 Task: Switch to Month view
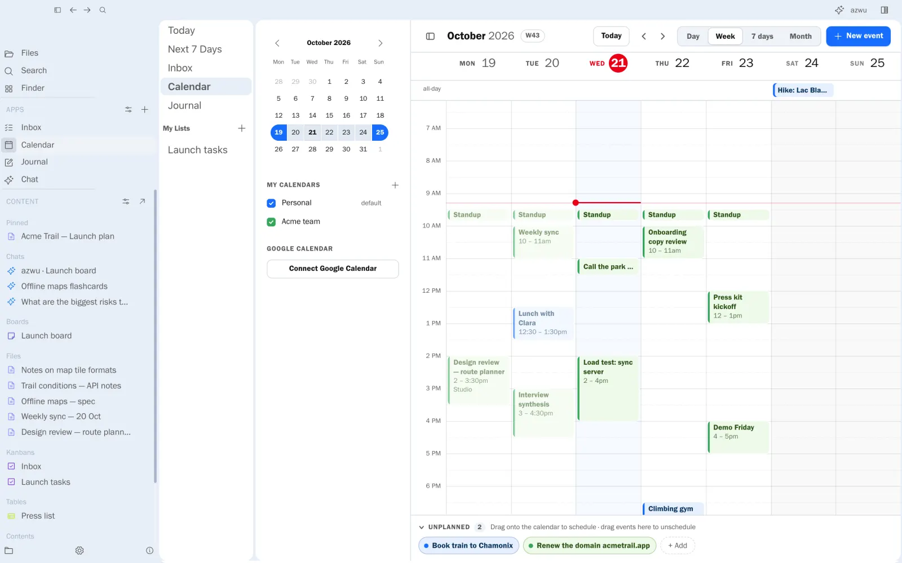801,36
